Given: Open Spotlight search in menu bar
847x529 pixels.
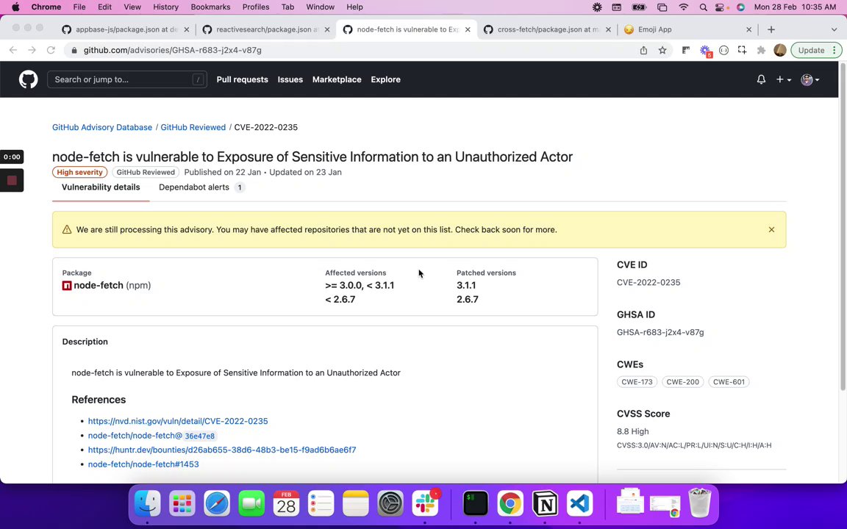Looking at the screenshot, I should (x=703, y=7).
